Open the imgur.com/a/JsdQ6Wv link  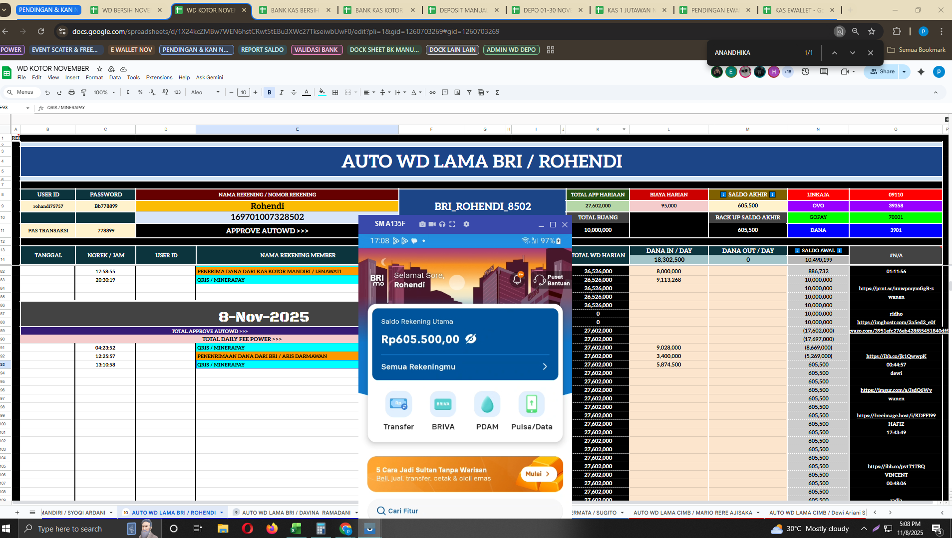tap(896, 390)
